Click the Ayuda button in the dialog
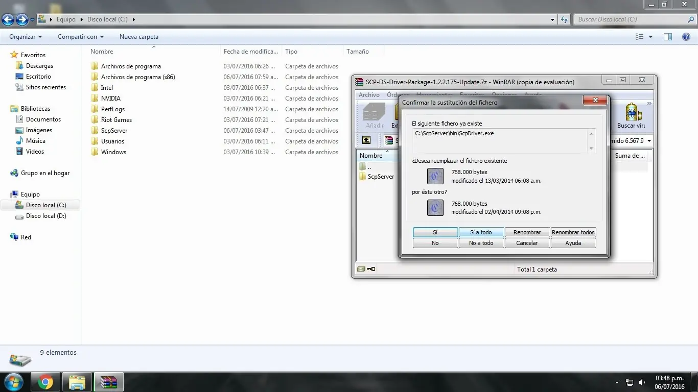The height and width of the screenshot is (392, 698). [573, 243]
